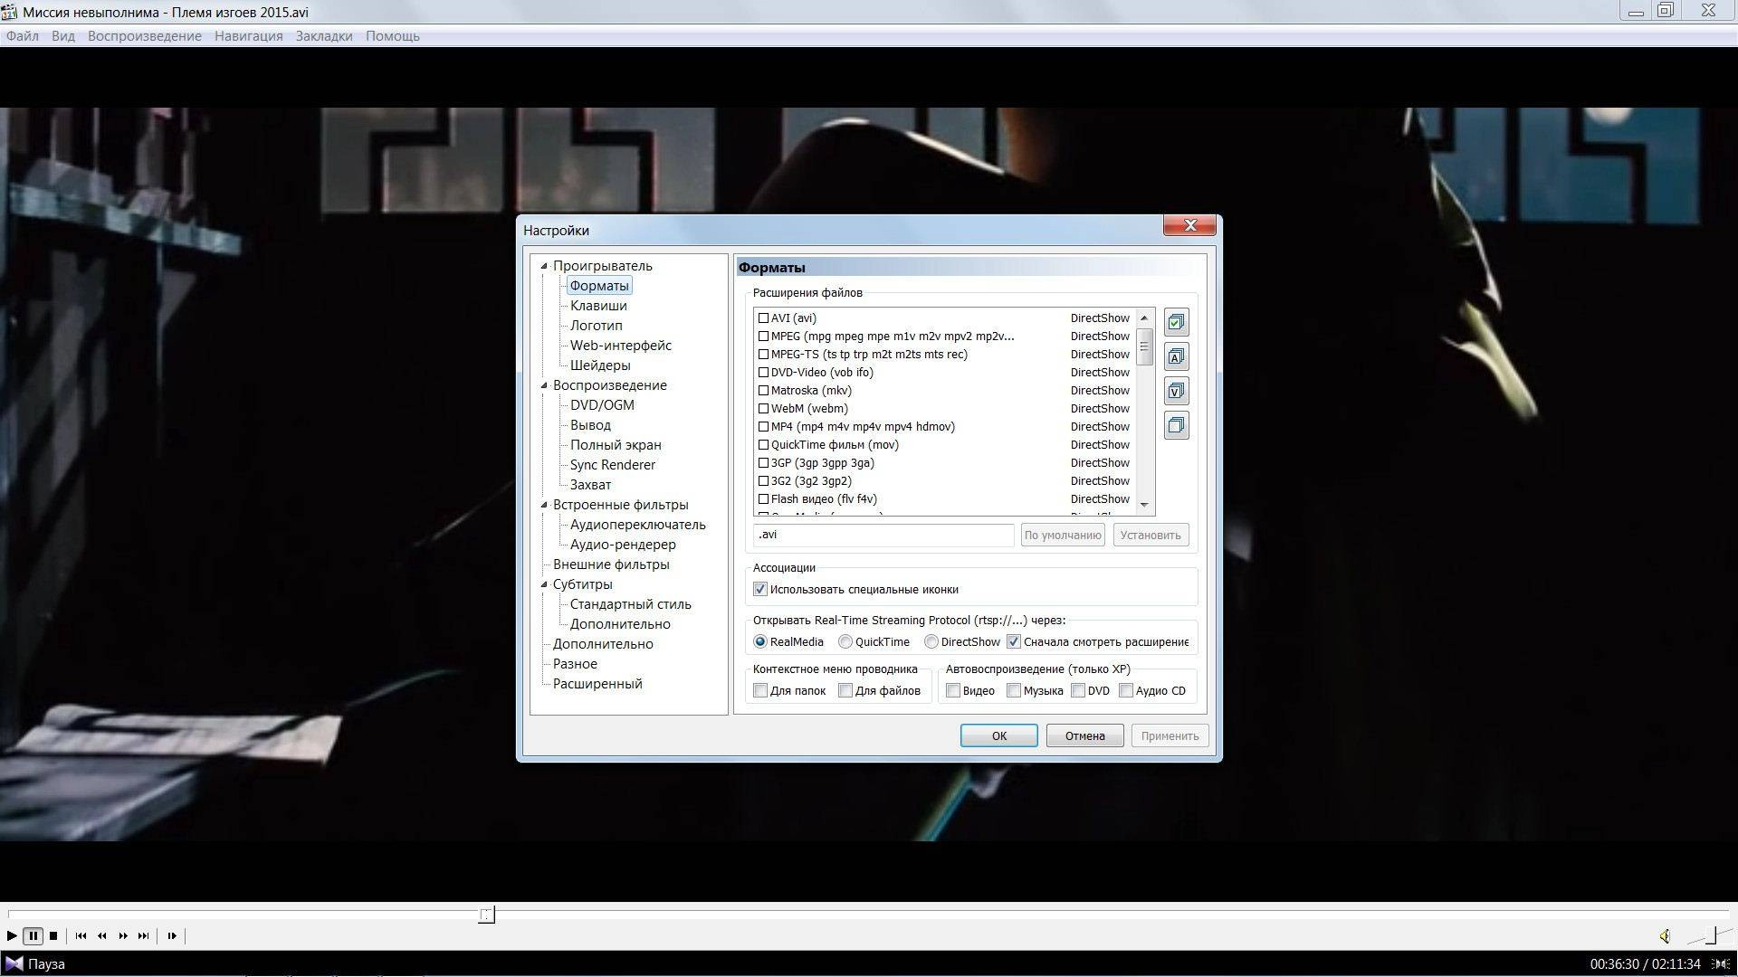Screen dimensions: 1738x977
Task: Tick the Flash видео (flv f4v) checkbox
Action: [763, 499]
